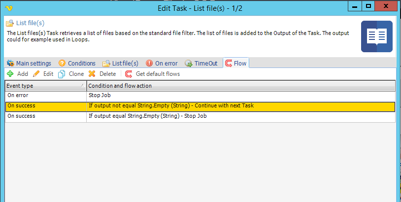Click the large blue book help icon
401x202 pixels.
coord(377,36)
